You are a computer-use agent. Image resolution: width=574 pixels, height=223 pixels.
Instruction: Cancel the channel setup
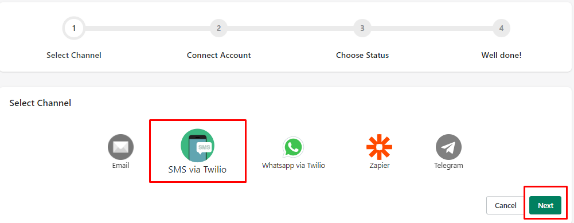(506, 205)
